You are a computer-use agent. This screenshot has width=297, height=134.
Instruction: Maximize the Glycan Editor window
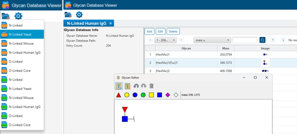click(x=255, y=77)
